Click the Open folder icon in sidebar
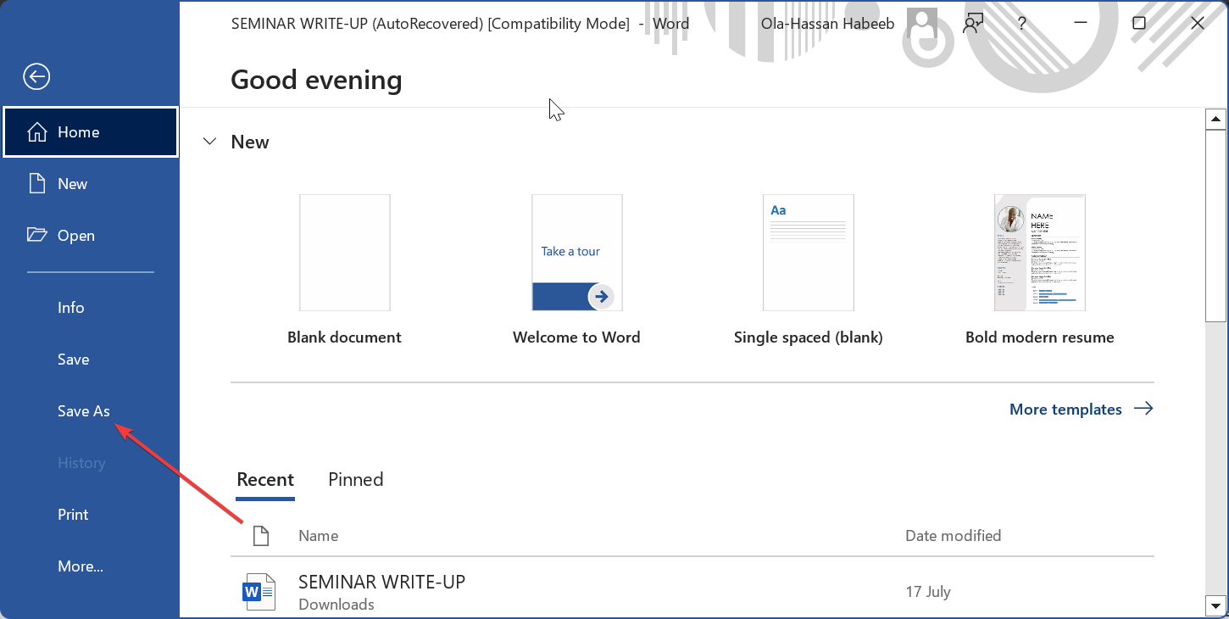This screenshot has height=619, width=1229. pos(36,236)
